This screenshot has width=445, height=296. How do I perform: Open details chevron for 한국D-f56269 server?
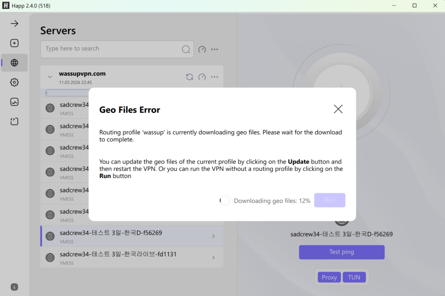[213, 236]
